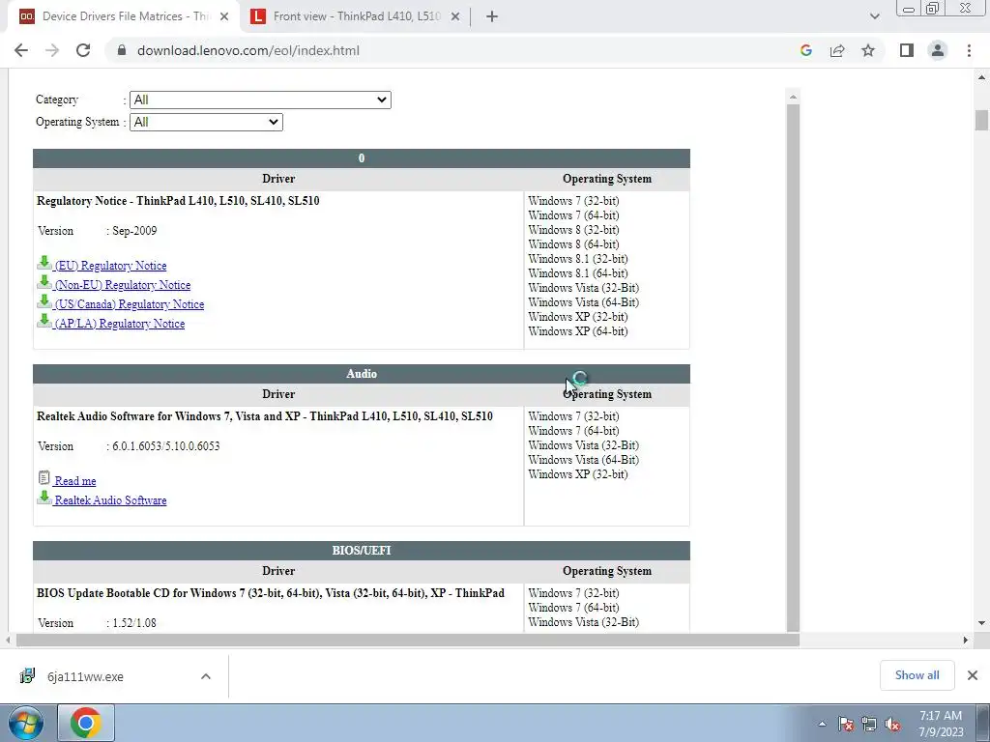Close the downloads bar

973,675
